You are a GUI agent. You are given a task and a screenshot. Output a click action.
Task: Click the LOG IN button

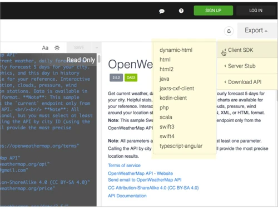click(x=256, y=11)
